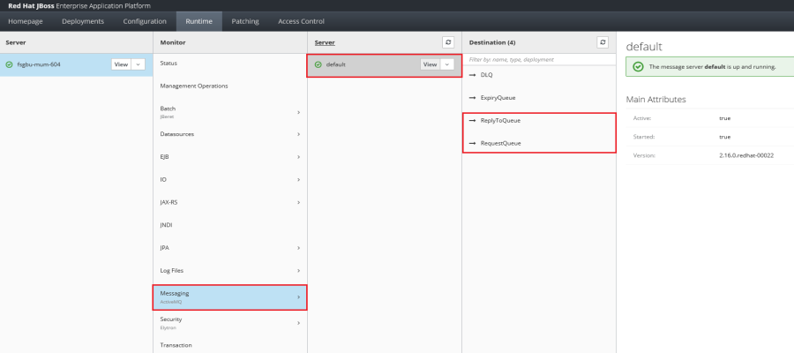
Task: Select JNDI monitor item
Action: pos(230,225)
